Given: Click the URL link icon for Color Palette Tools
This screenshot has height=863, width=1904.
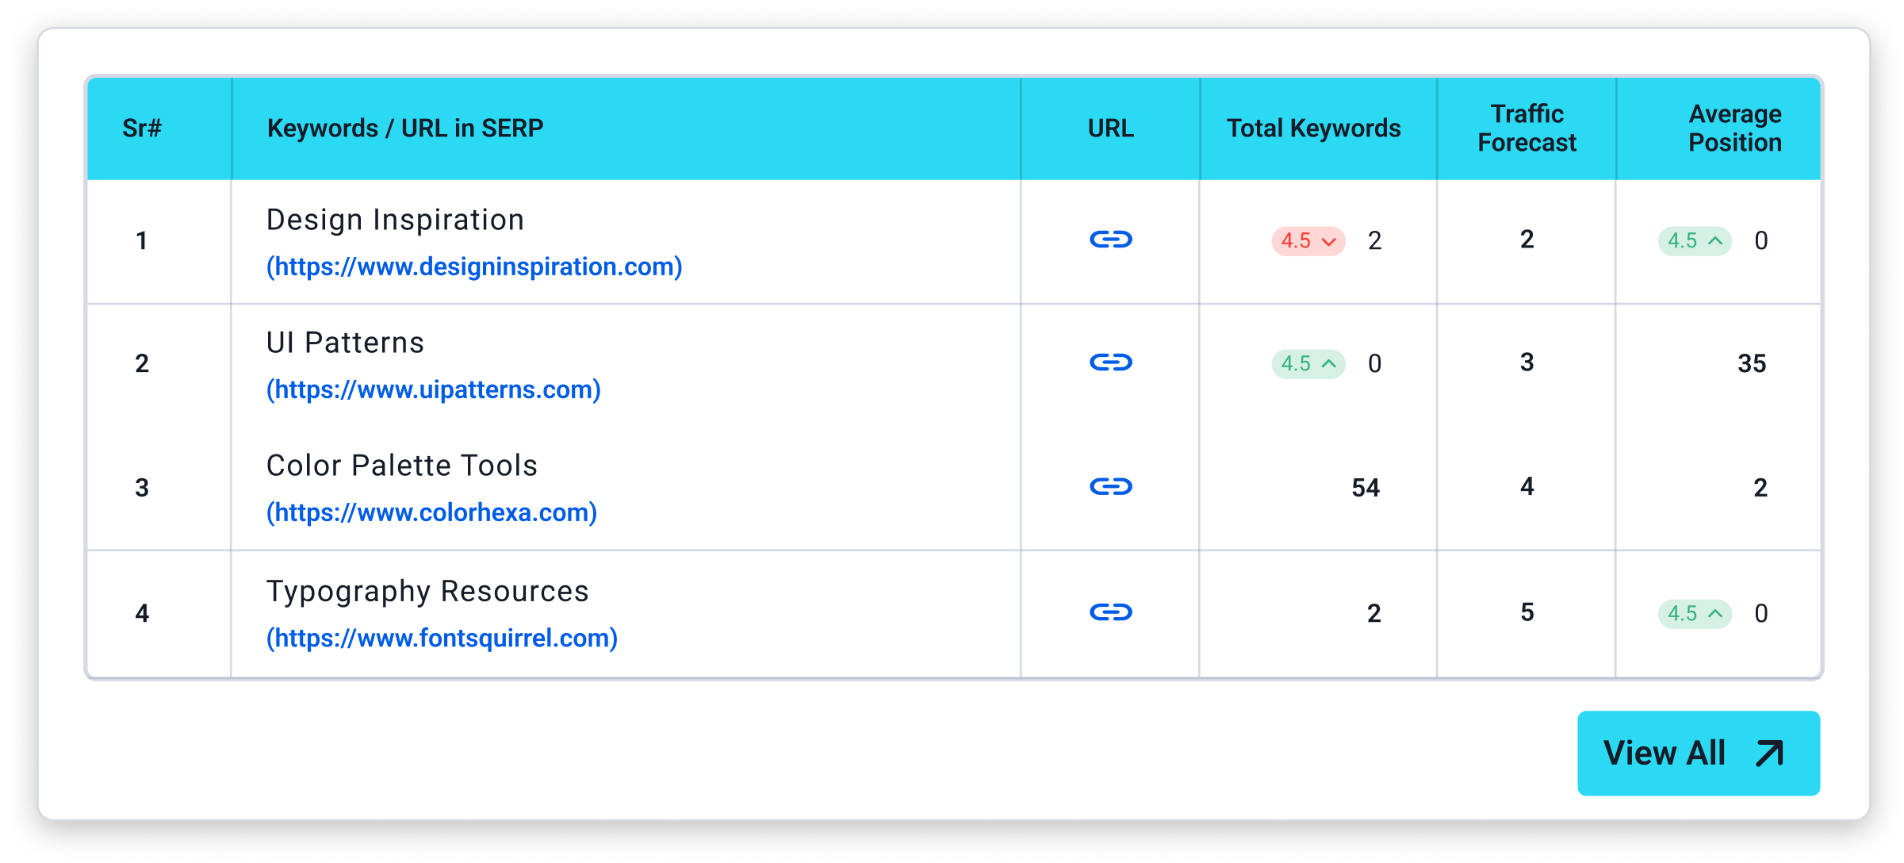Looking at the screenshot, I should coord(1111,486).
